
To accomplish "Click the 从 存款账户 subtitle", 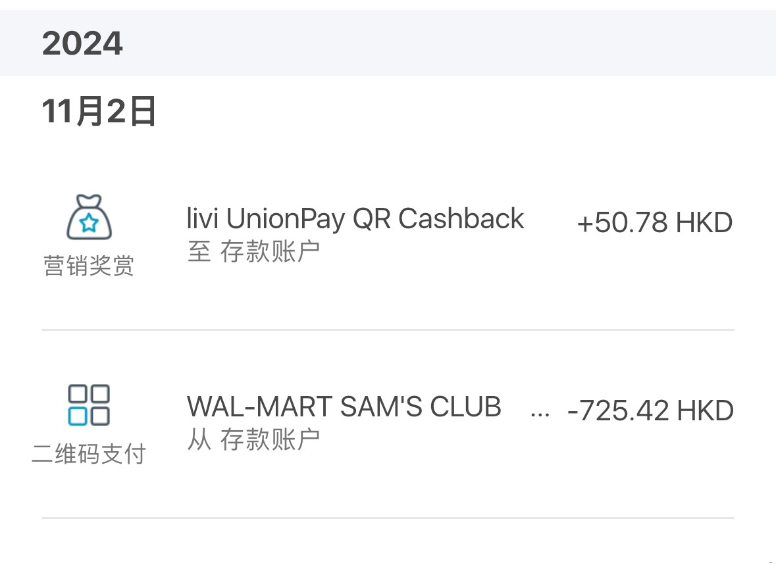I will click(x=253, y=439).
